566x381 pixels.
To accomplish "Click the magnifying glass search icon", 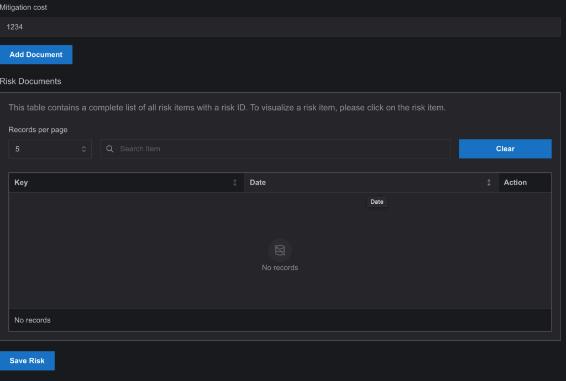I will [110, 149].
